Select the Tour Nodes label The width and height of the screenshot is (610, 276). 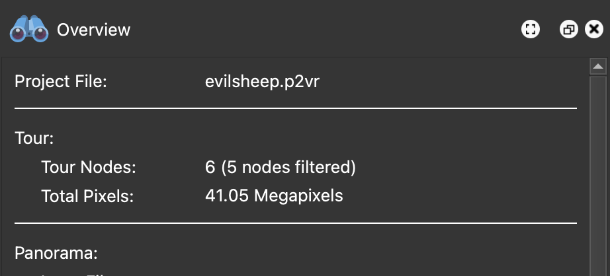point(88,168)
